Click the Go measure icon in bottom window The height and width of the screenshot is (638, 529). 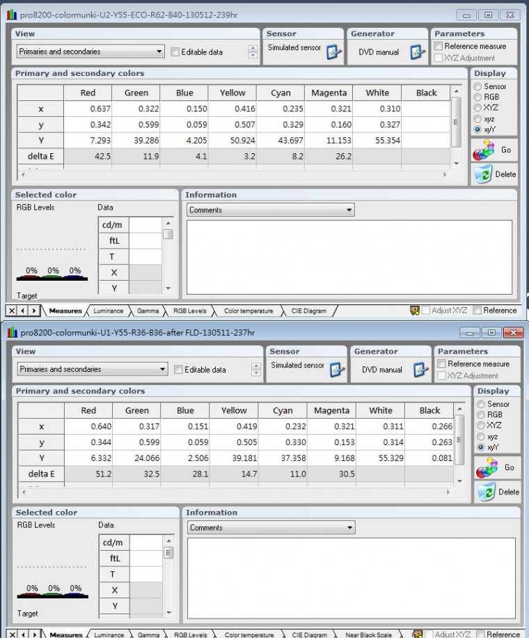click(x=487, y=467)
